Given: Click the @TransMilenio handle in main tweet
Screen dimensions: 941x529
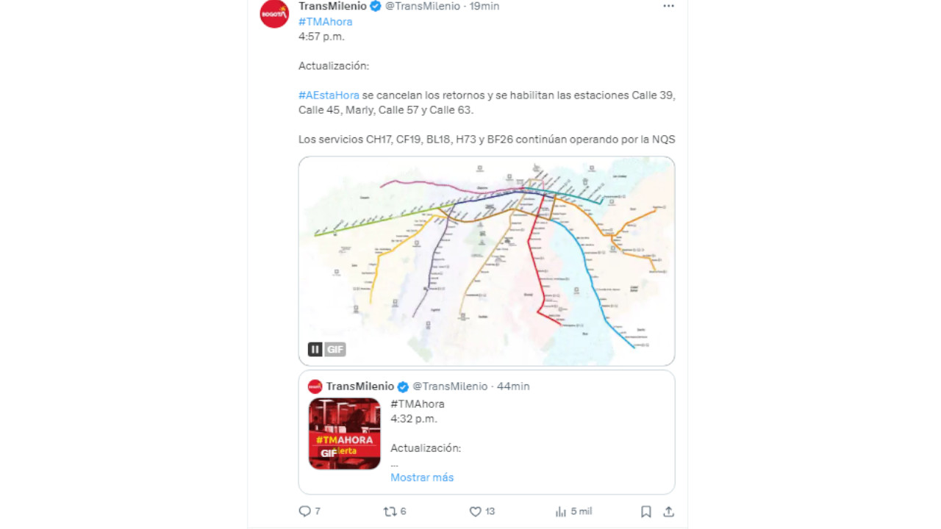Looking at the screenshot, I should [x=423, y=7].
